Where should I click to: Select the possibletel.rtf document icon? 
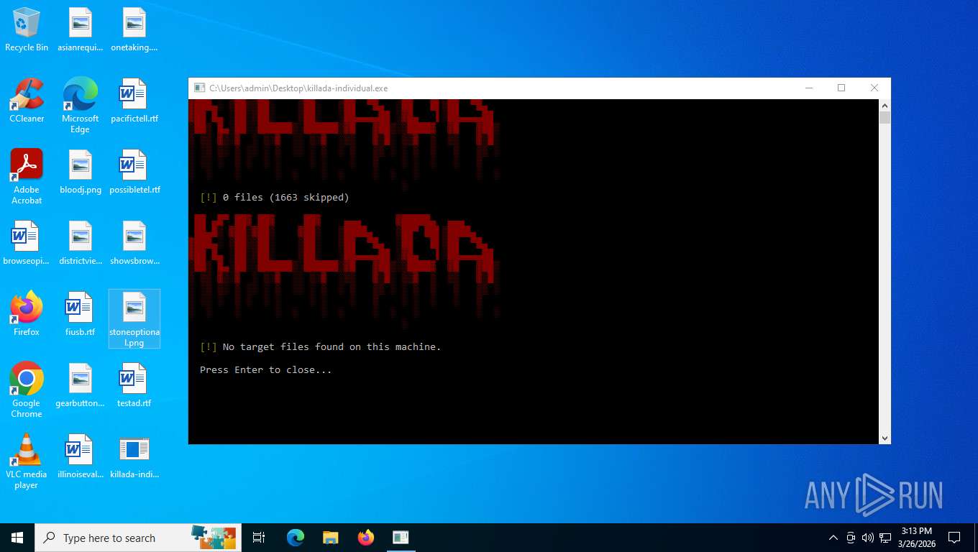click(134, 172)
